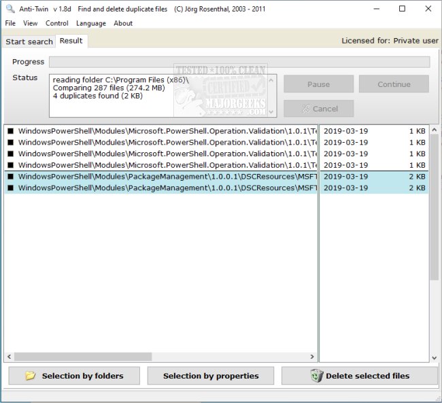
Task: Minimize the Anti-Twin window
Action: (x=376, y=9)
